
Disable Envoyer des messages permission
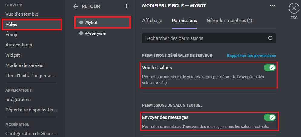[270, 117]
